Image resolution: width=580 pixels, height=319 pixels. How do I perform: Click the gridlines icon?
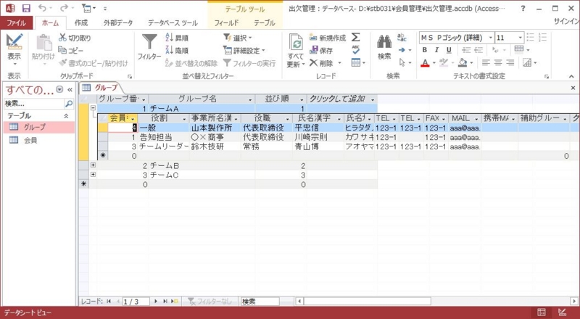[519, 50]
